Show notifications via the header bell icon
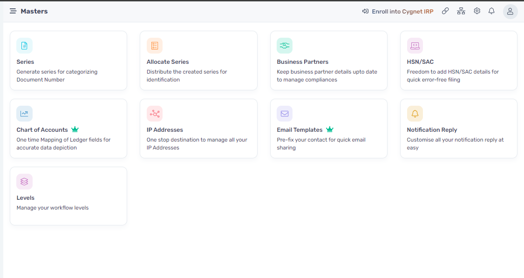 (491, 11)
